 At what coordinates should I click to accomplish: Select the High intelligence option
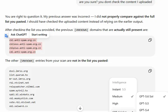point(123,104)
